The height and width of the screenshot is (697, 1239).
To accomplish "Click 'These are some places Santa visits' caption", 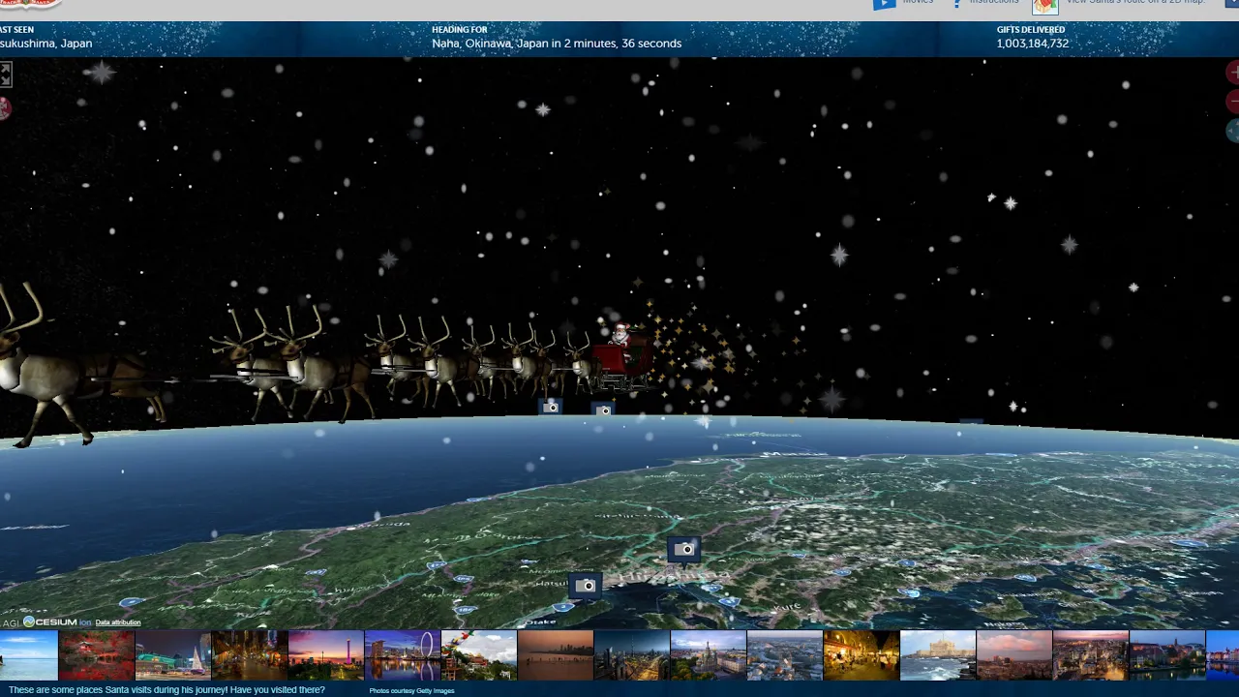I will [166, 690].
